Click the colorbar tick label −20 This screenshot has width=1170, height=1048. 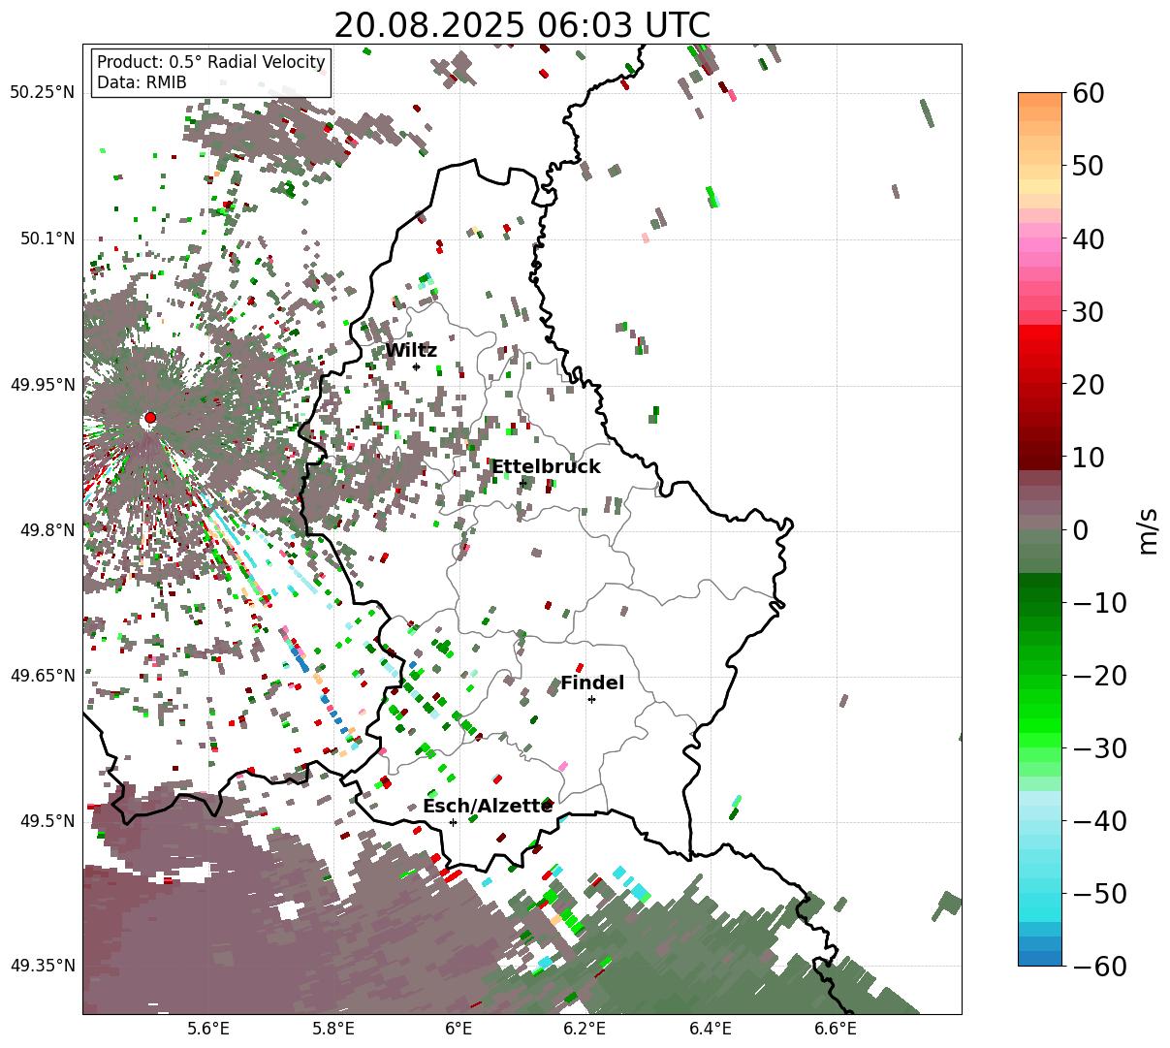pyautogui.click(x=1099, y=676)
